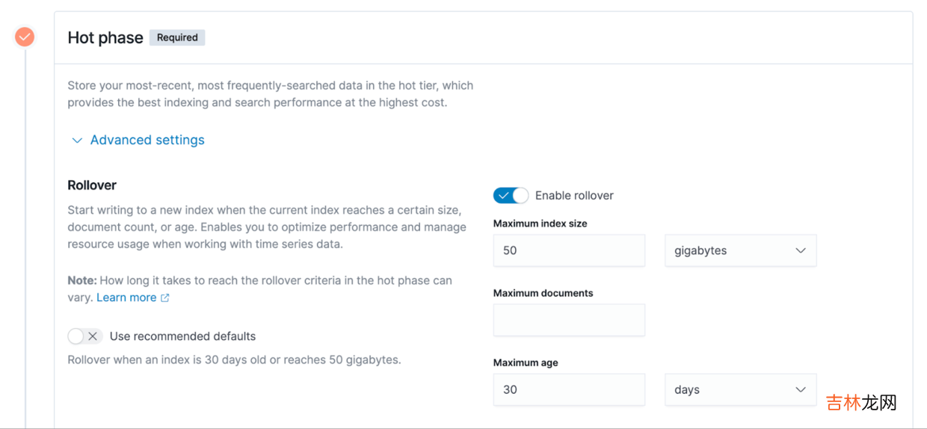Image resolution: width=927 pixels, height=429 pixels.
Task: Click the Required badge
Action: (x=177, y=37)
